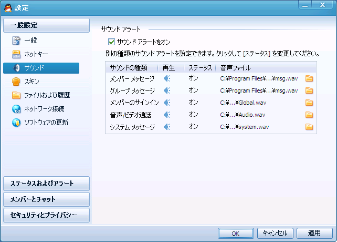Click the ファイルおよび履歴 folder icon

[16, 95]
